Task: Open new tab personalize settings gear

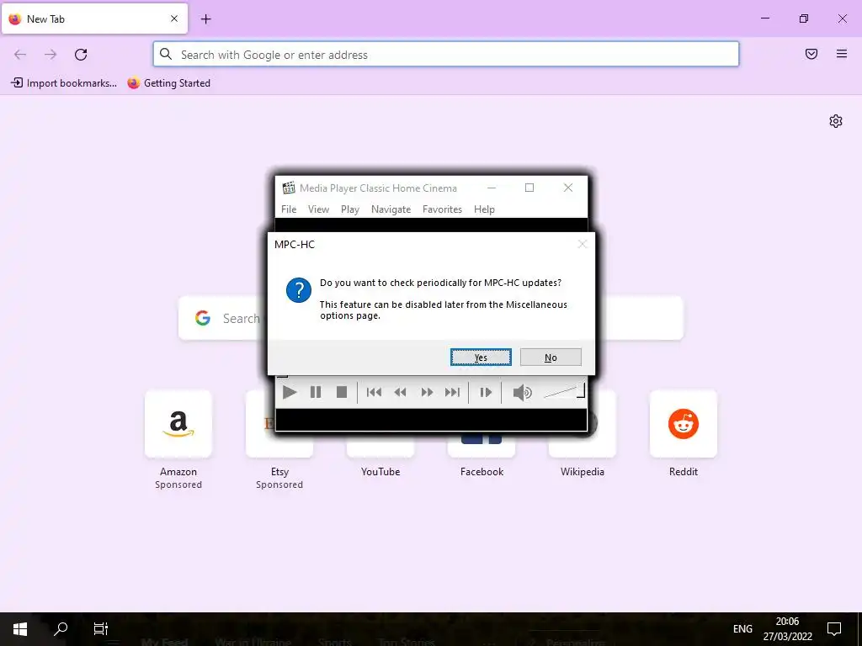Action: point(836,121)
